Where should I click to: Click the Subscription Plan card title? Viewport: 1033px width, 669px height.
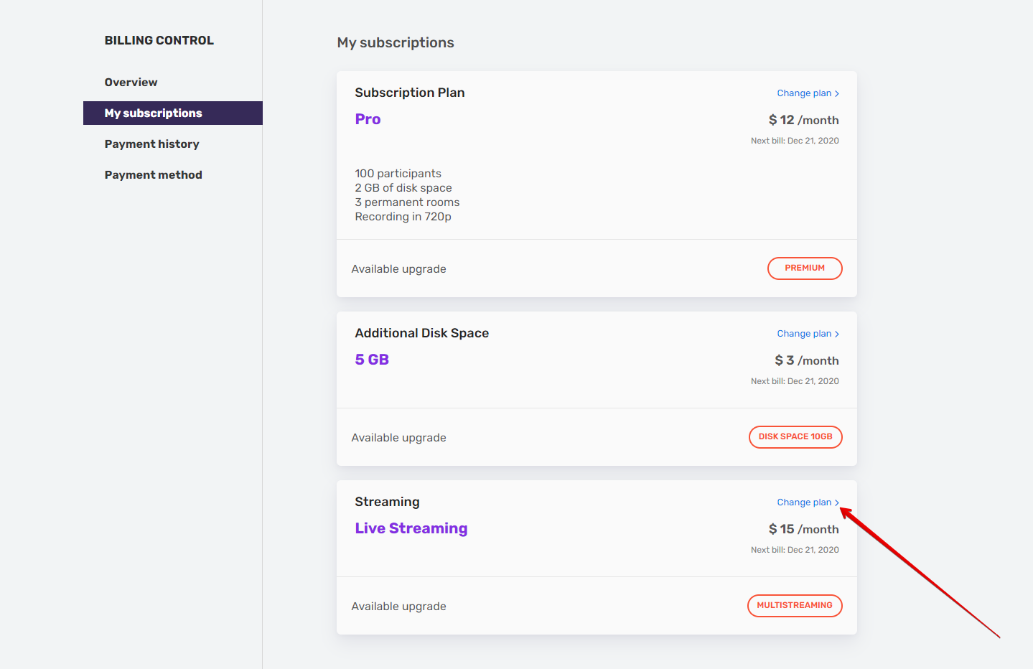click(x=410, y=93)
